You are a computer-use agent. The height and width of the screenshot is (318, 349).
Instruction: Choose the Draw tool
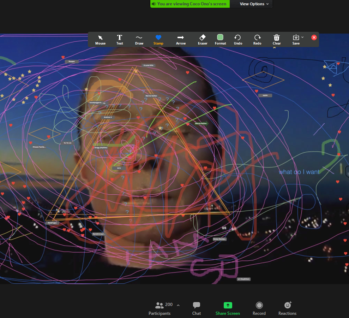tap(139, 40)
